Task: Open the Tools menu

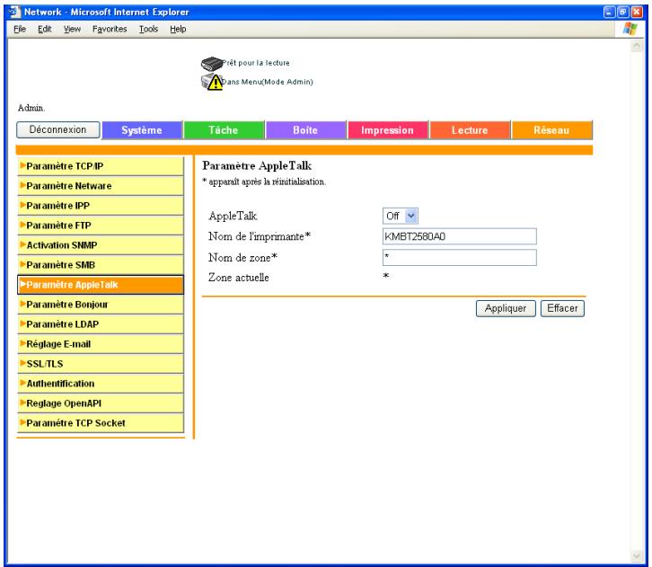Action: click(148, 29)
